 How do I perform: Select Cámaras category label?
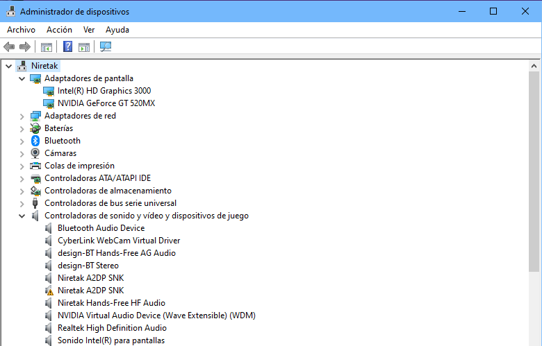click(x=60, y=153)
